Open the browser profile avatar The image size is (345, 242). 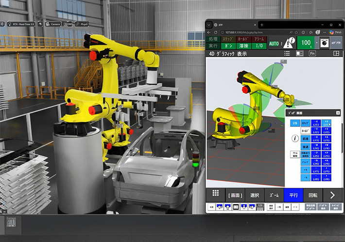pos(318,32)
